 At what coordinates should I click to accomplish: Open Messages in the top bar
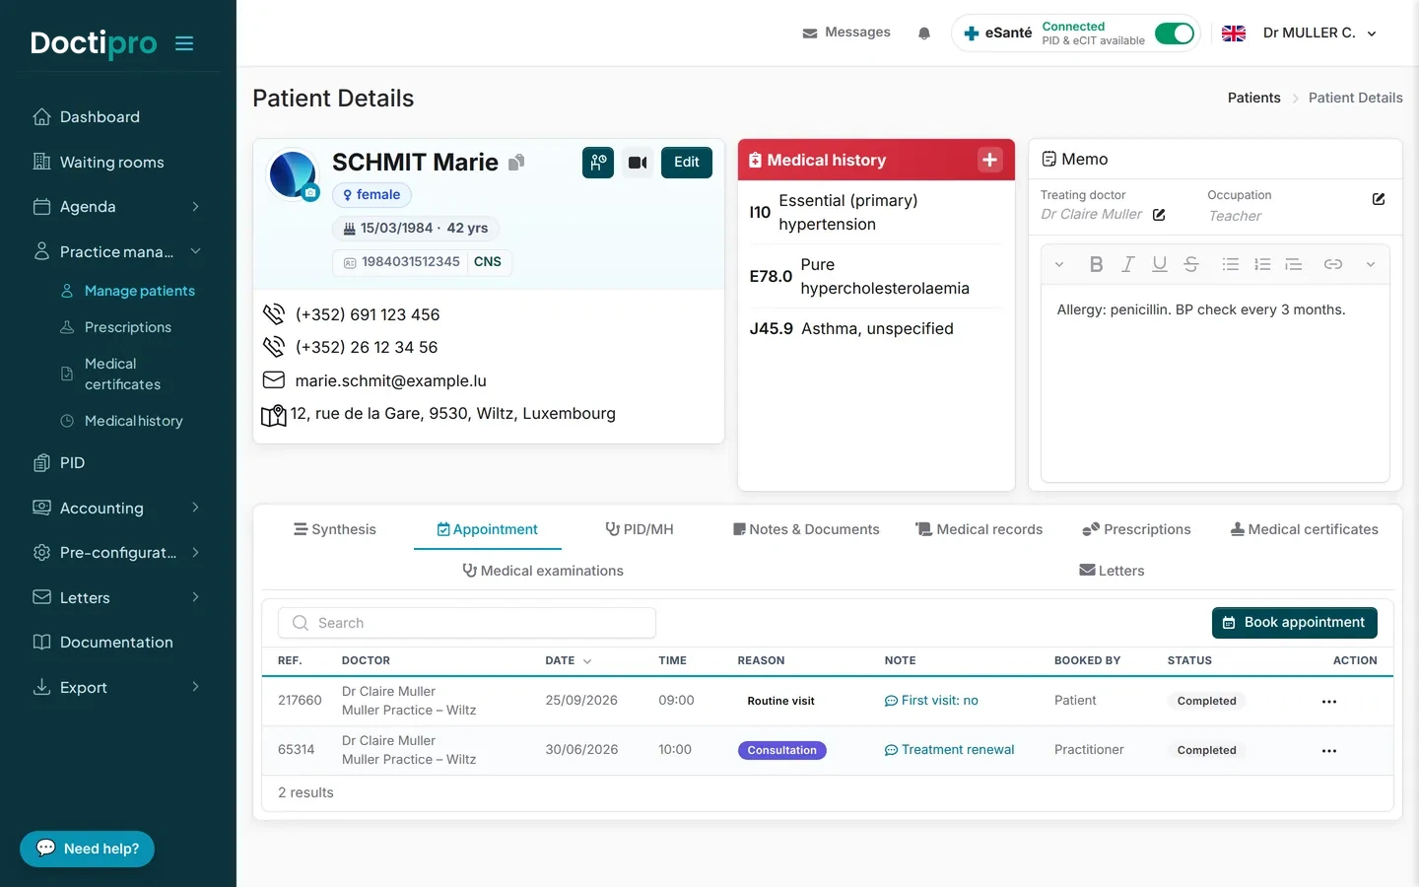pos(846,33)
